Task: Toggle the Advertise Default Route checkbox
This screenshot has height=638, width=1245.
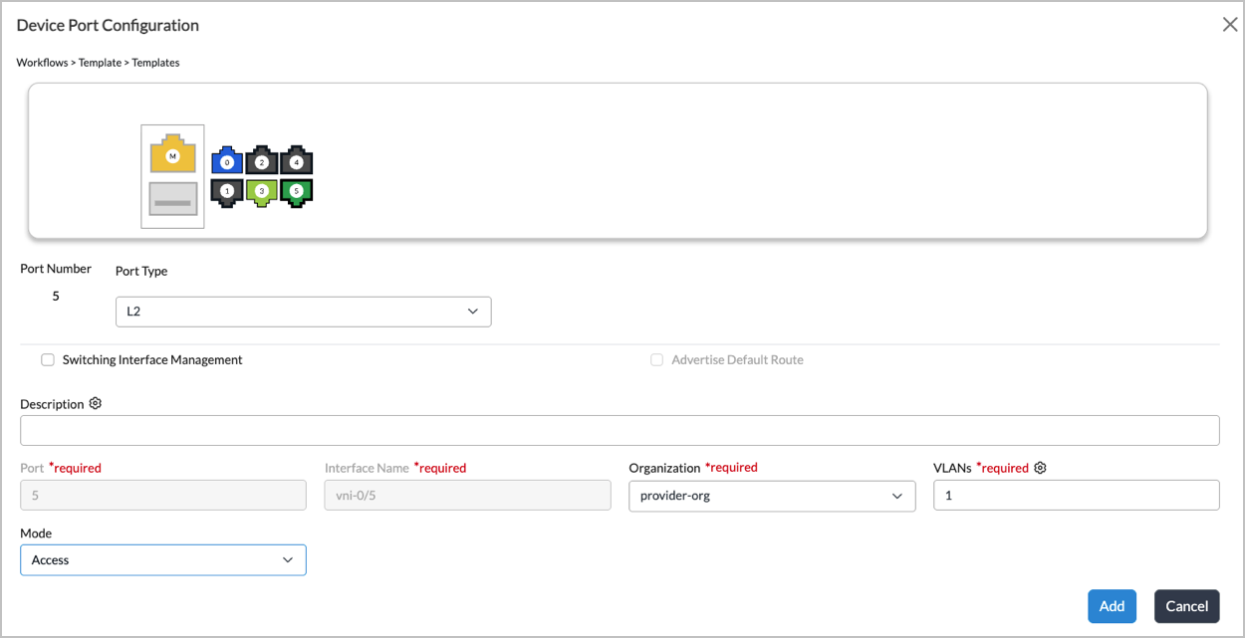Action: tap(656, 359)
